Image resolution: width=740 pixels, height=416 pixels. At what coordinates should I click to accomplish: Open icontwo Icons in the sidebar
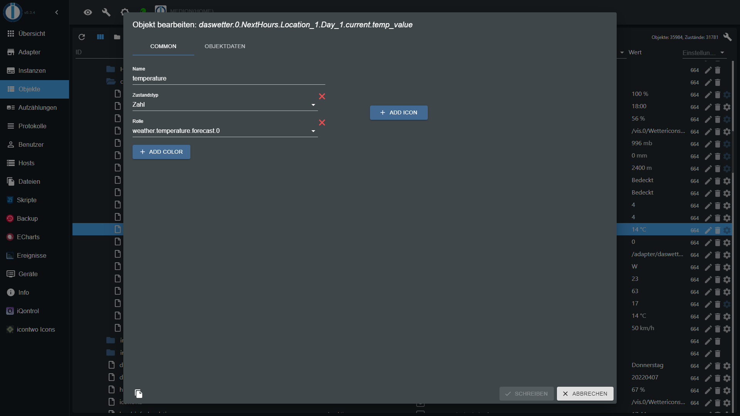(34, 329)
